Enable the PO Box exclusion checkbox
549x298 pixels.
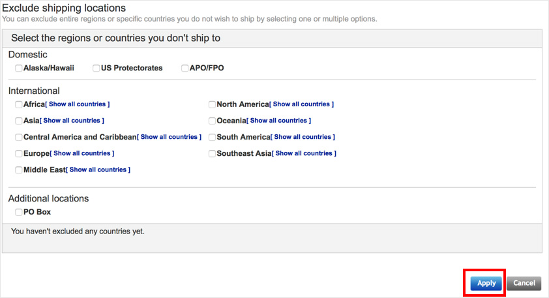tap(18, 212)
